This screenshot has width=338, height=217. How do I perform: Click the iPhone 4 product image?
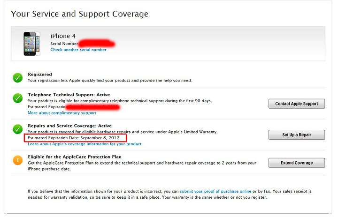[32, 44]
